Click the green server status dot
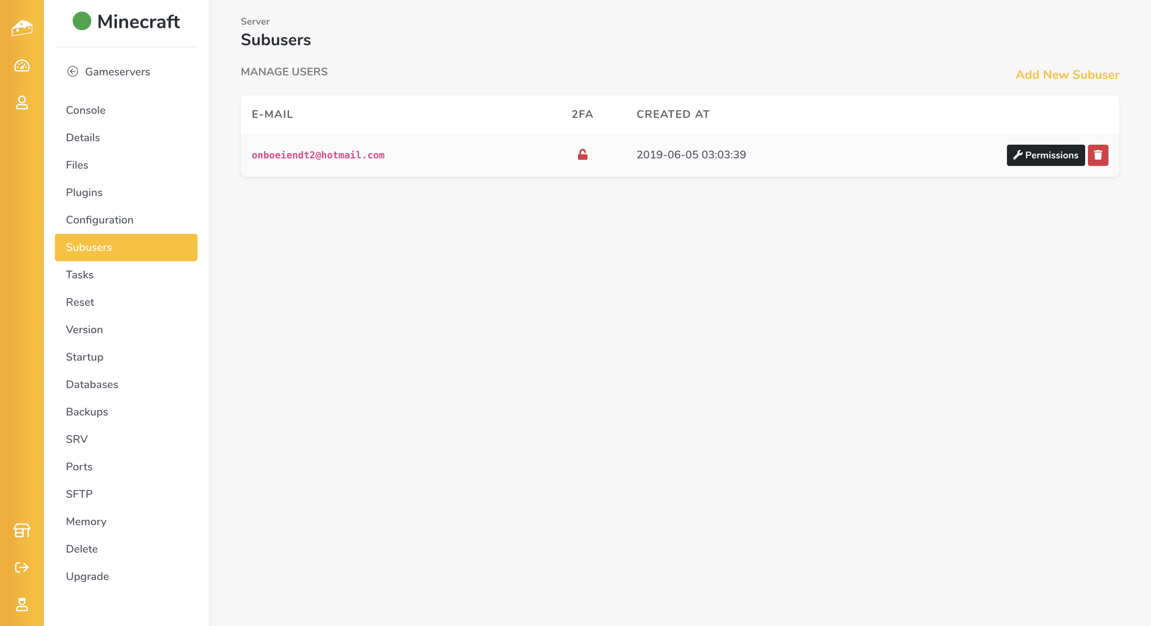 (82, 21)
